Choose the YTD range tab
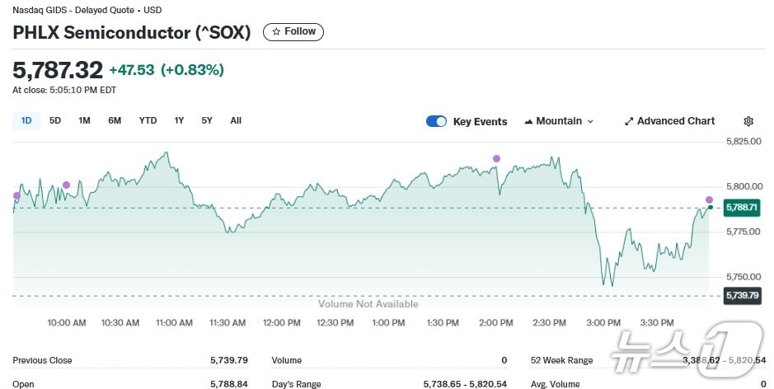 (148, 121)
